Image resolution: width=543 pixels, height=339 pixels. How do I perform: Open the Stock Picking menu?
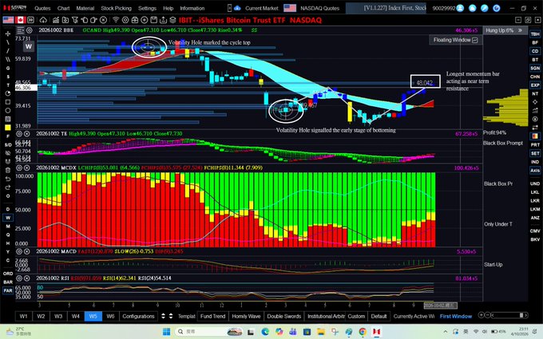pos(116,8)
